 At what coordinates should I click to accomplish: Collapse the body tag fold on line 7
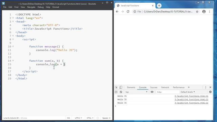point(13,36)
